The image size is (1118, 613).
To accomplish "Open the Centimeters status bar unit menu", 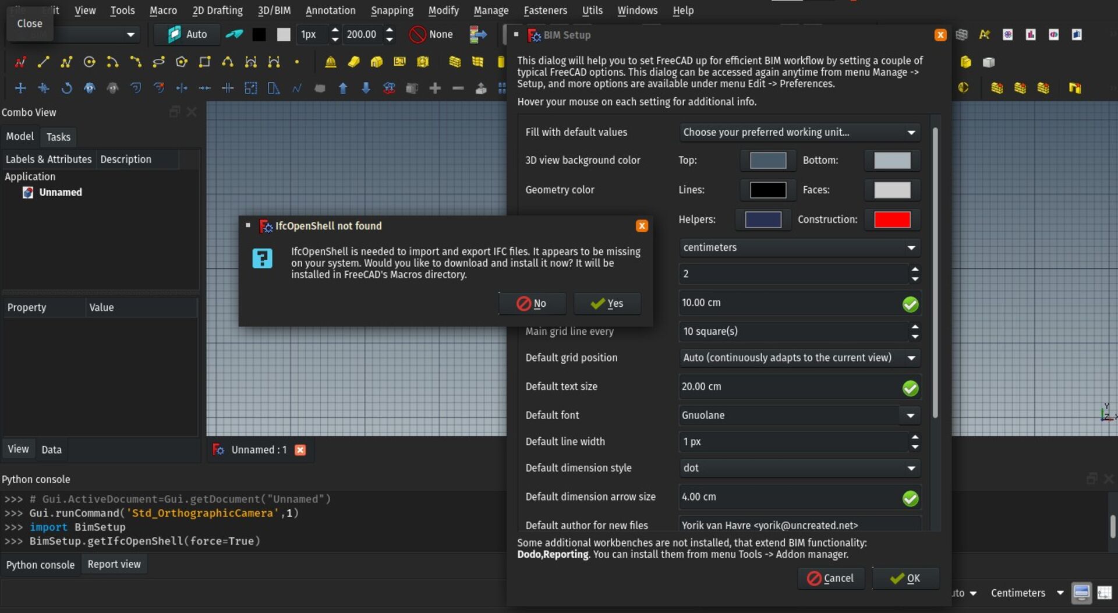I will 1028,593.
